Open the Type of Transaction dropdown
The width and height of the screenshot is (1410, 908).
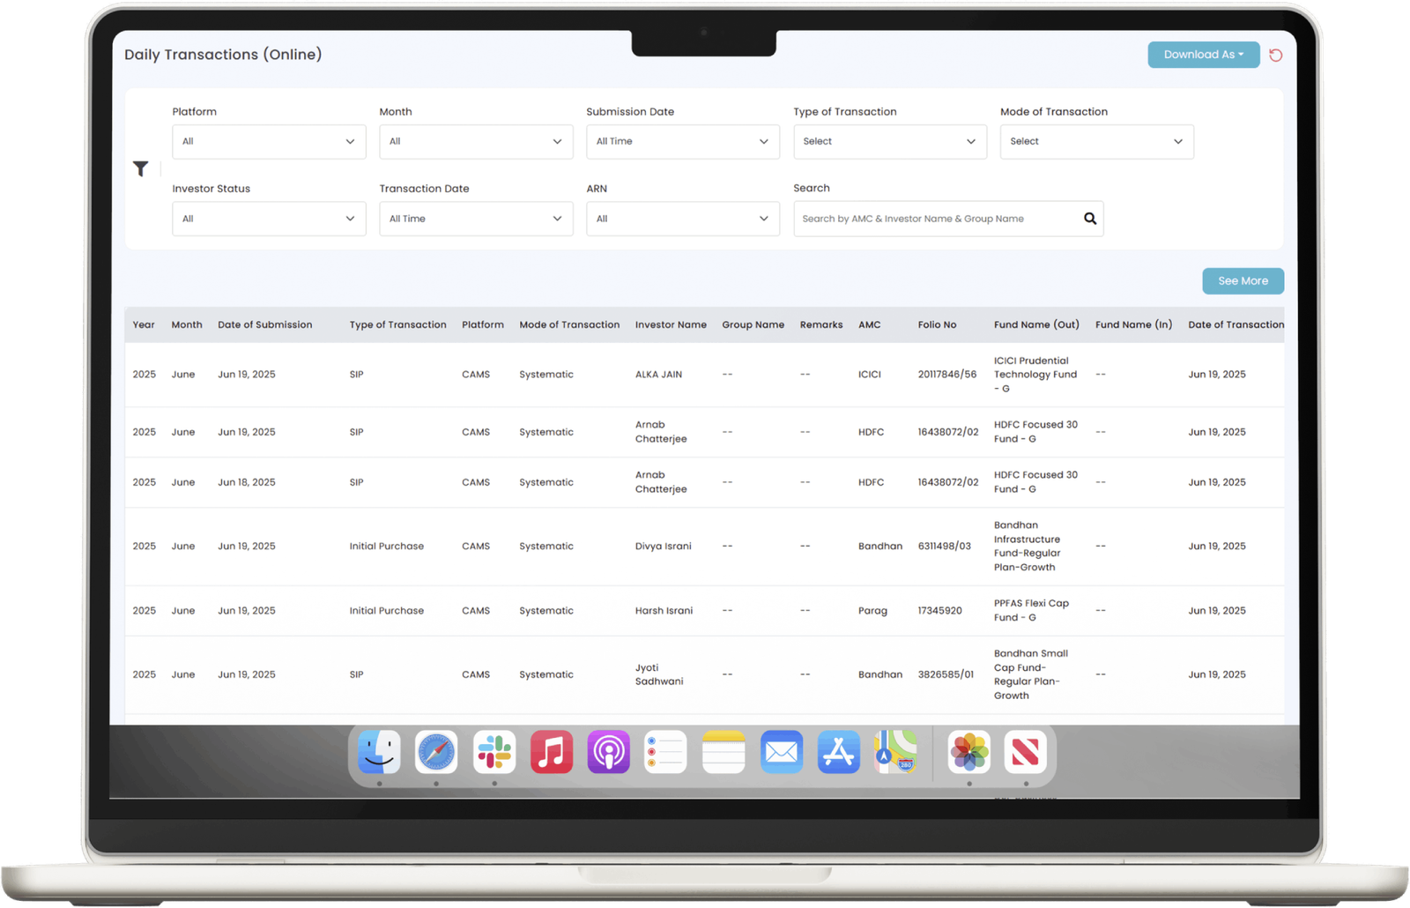click(x=889, y=142)
